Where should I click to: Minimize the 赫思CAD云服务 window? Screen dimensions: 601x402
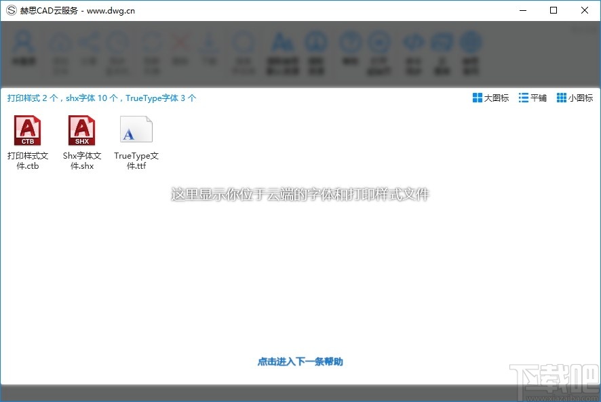523,10
